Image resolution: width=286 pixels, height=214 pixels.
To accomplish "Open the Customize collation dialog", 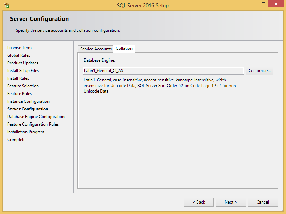I will pyautogui.click(x=259, y=71).
